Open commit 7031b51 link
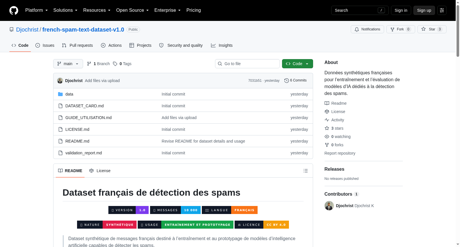The image size is (460, 247). [255, 81]
